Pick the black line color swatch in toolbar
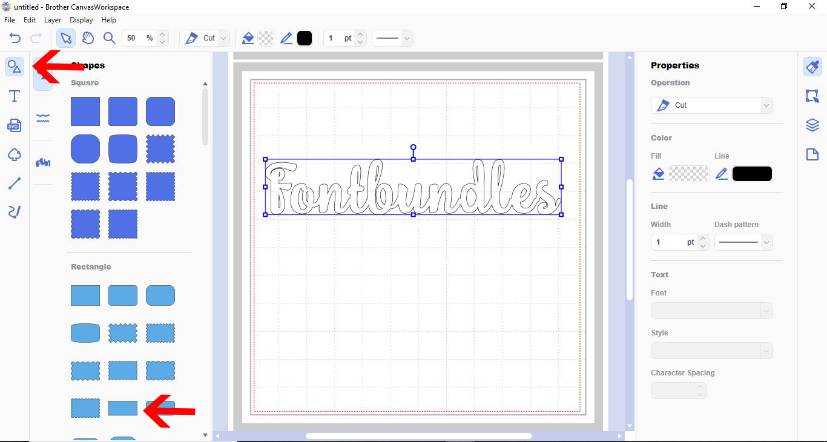Screen dimensions: 827x442 (305, 38)
